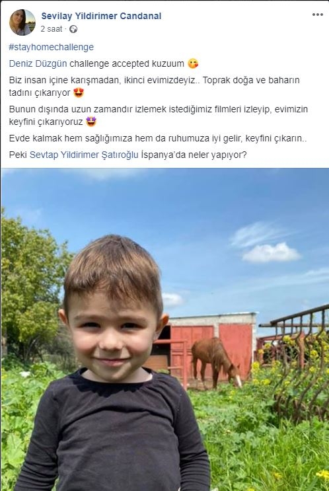This screenshot has height=491, width=329.
Task: Open Deniz Düzgün's tagged profile
Action: [x=38, y=63]
